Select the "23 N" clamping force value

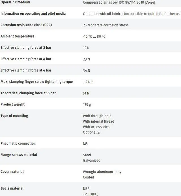tap(86, 59)
